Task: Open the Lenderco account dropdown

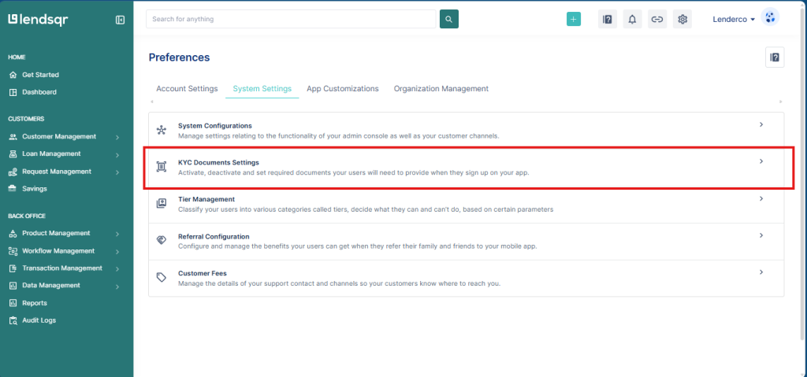Action: (x=734, y=19)
